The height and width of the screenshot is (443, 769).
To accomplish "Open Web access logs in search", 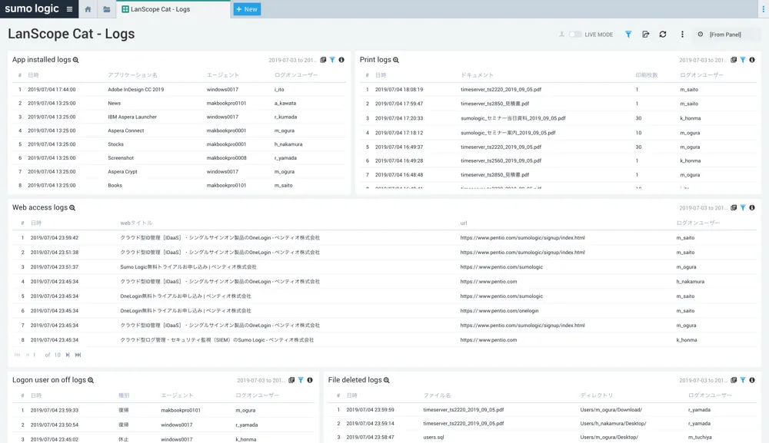I will tap(72, 207).
